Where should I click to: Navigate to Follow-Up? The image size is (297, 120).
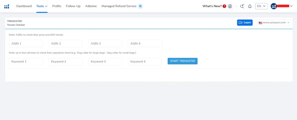tap(73, 6)
